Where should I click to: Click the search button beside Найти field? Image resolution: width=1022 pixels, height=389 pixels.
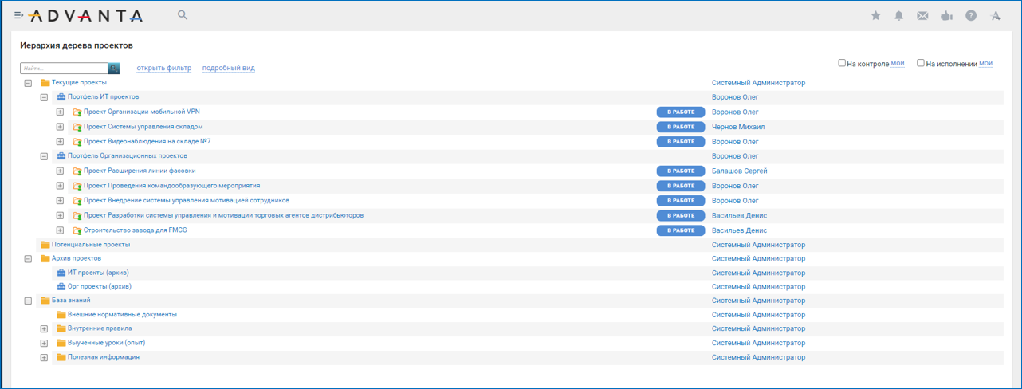click(114, 69)
